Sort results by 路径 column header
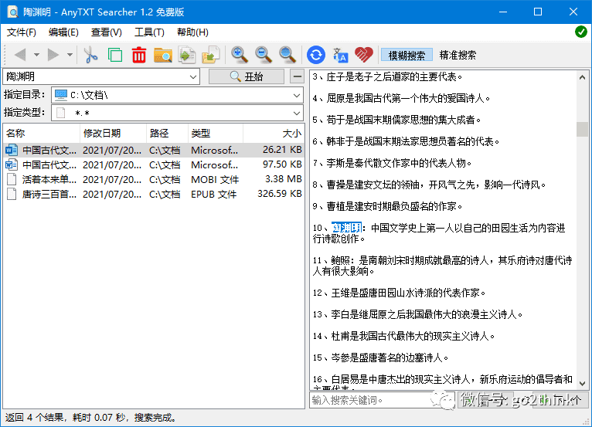Screen dimensions: 592x427 (x=167, y=133)
